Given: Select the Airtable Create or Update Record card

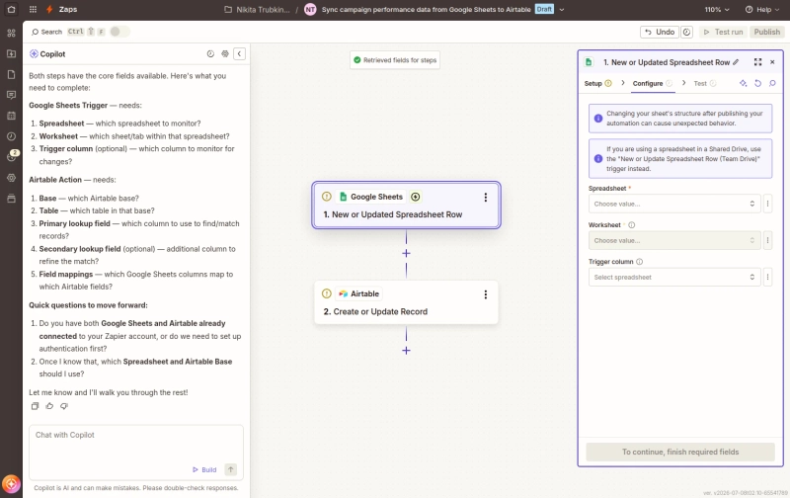Looking at the screenshot, I should tap(406, 302).
